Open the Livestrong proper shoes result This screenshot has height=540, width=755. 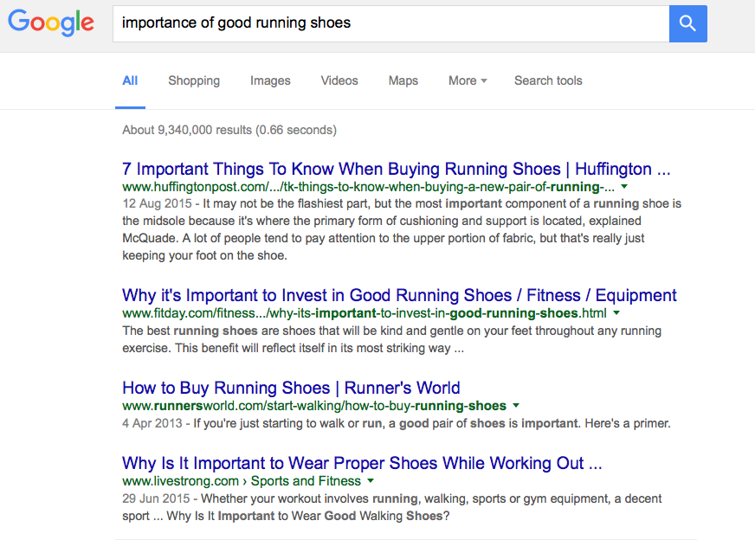[x=362, y=463]
